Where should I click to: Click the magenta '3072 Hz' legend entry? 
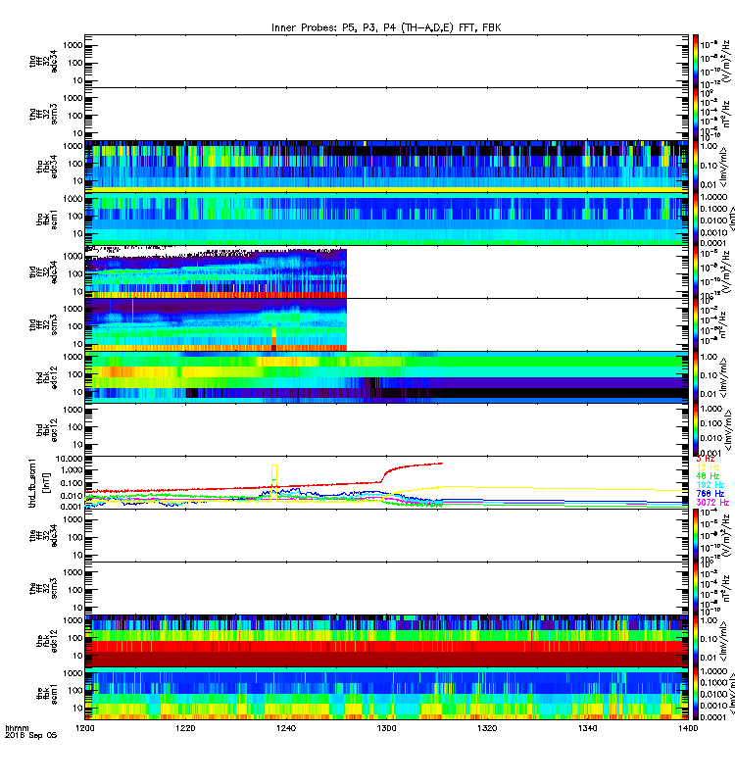pyautogui.click(x=712, y=502)
